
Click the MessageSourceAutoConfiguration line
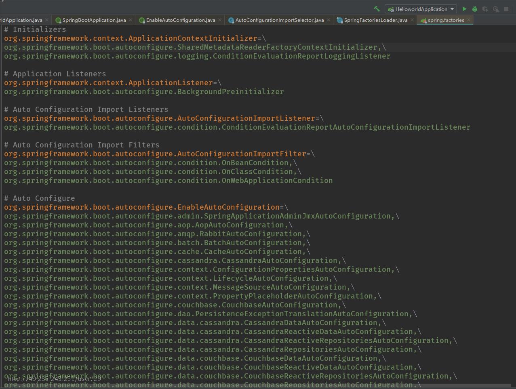[179, 287]
